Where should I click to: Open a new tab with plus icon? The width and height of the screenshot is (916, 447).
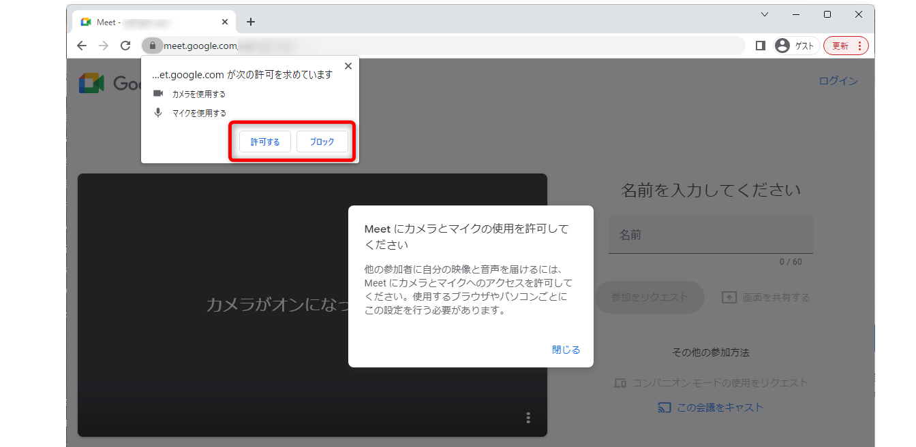coord(251,22)
